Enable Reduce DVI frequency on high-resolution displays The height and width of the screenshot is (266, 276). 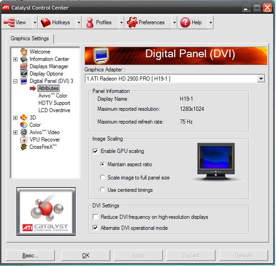tap(95, 217)
